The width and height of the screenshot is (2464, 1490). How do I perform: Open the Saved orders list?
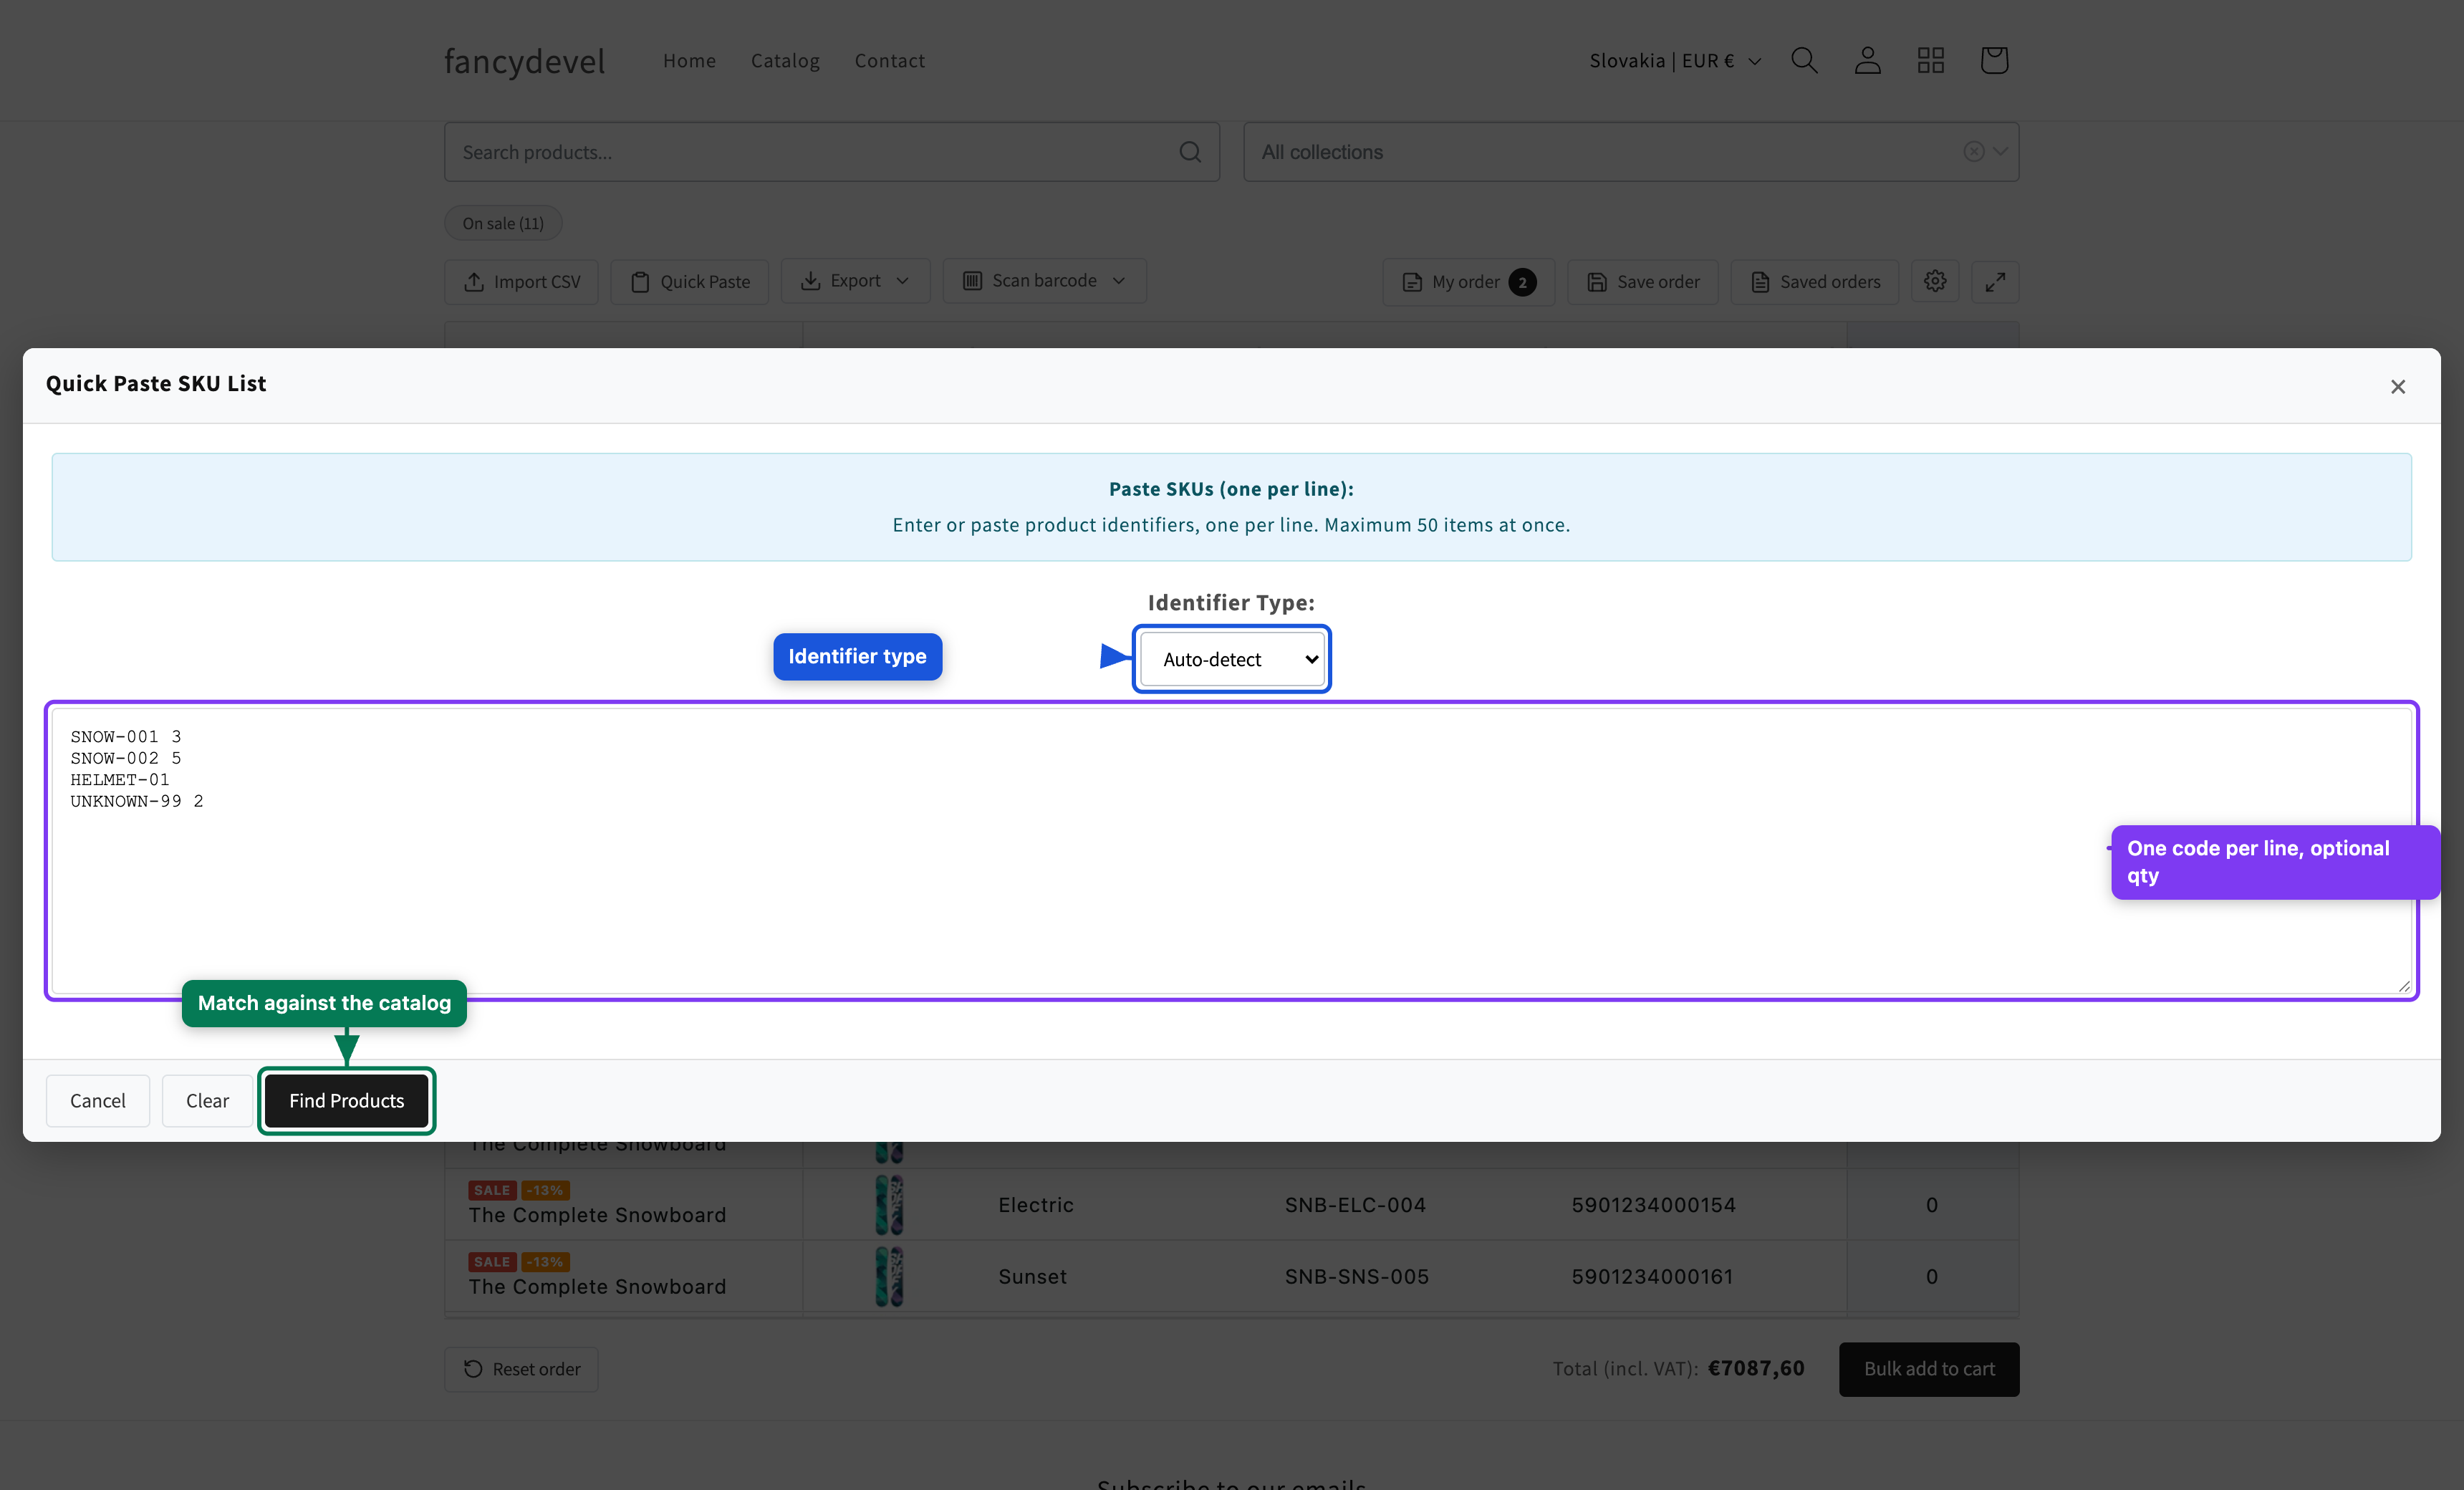click(x=1815, y=282)
